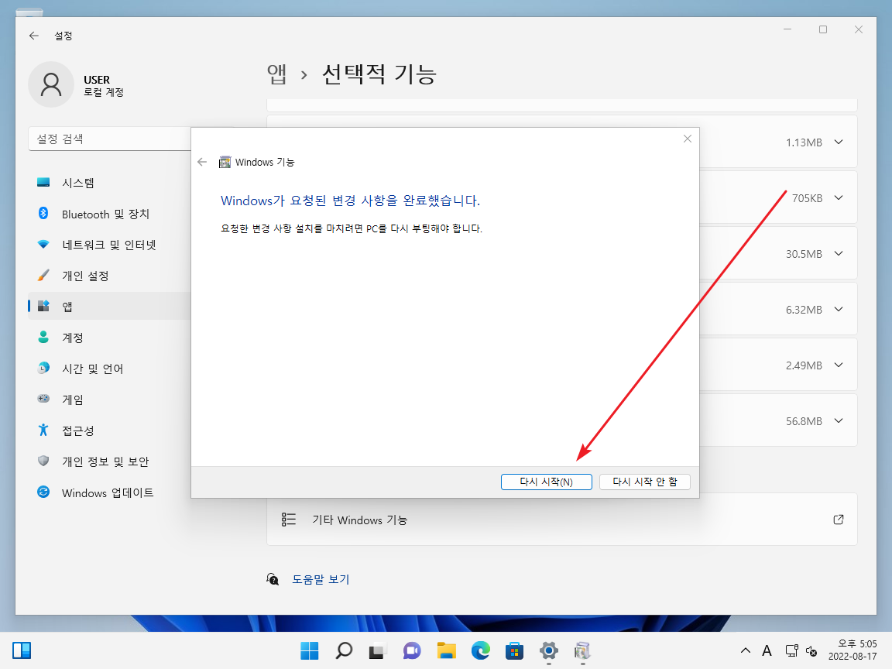Expand the 705KB feature row
The width and height of the screenshot is (892, 669).
[x=838, y=198]
